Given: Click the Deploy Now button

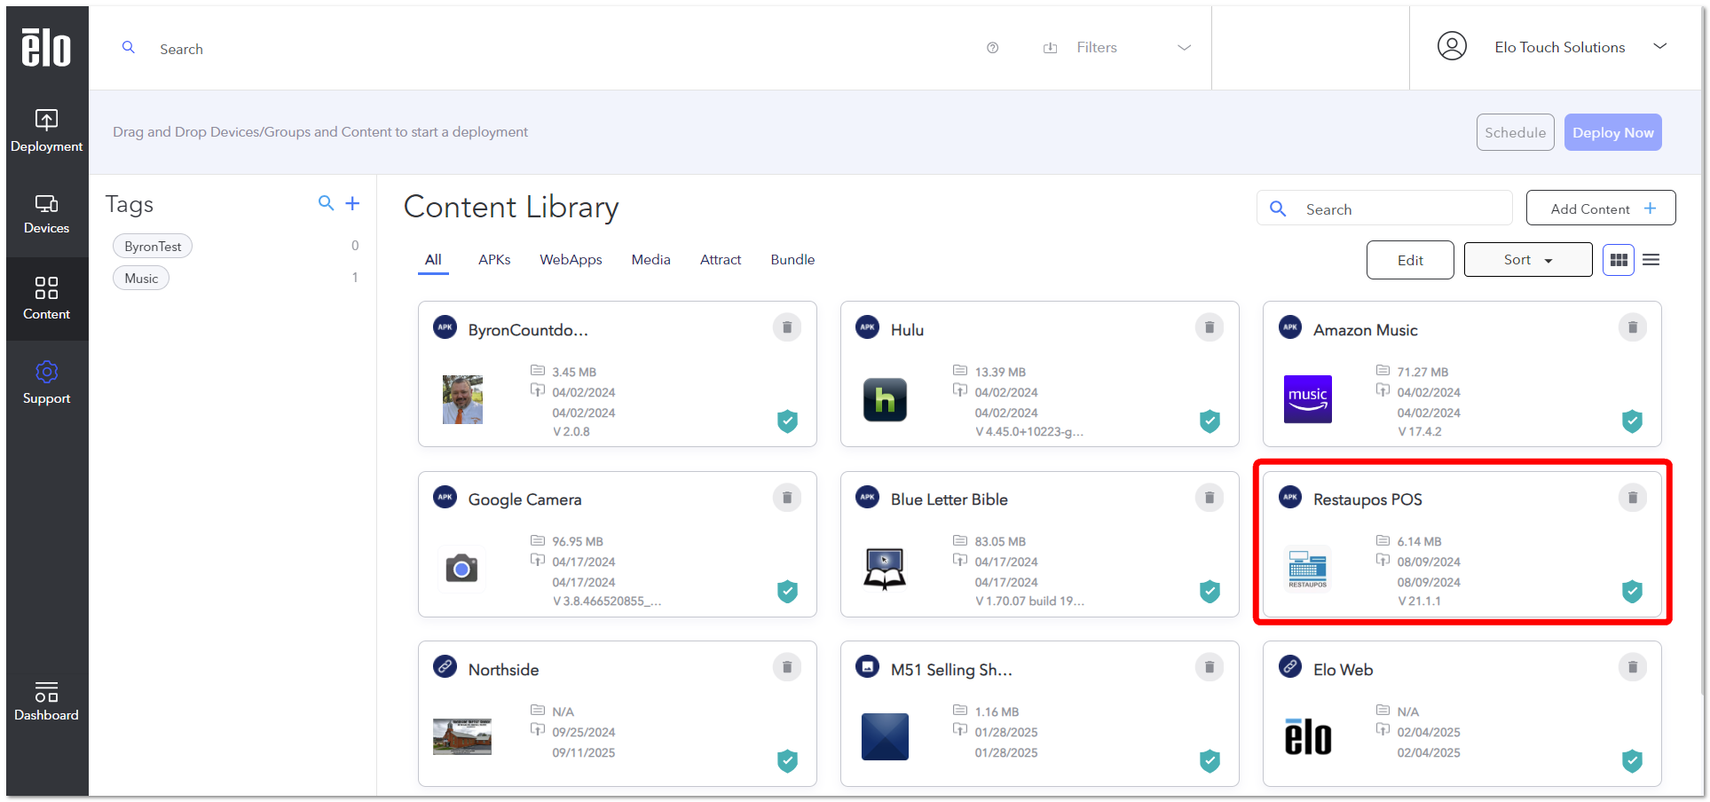Looking at the screenshot, I should (x=1612, y=132).
